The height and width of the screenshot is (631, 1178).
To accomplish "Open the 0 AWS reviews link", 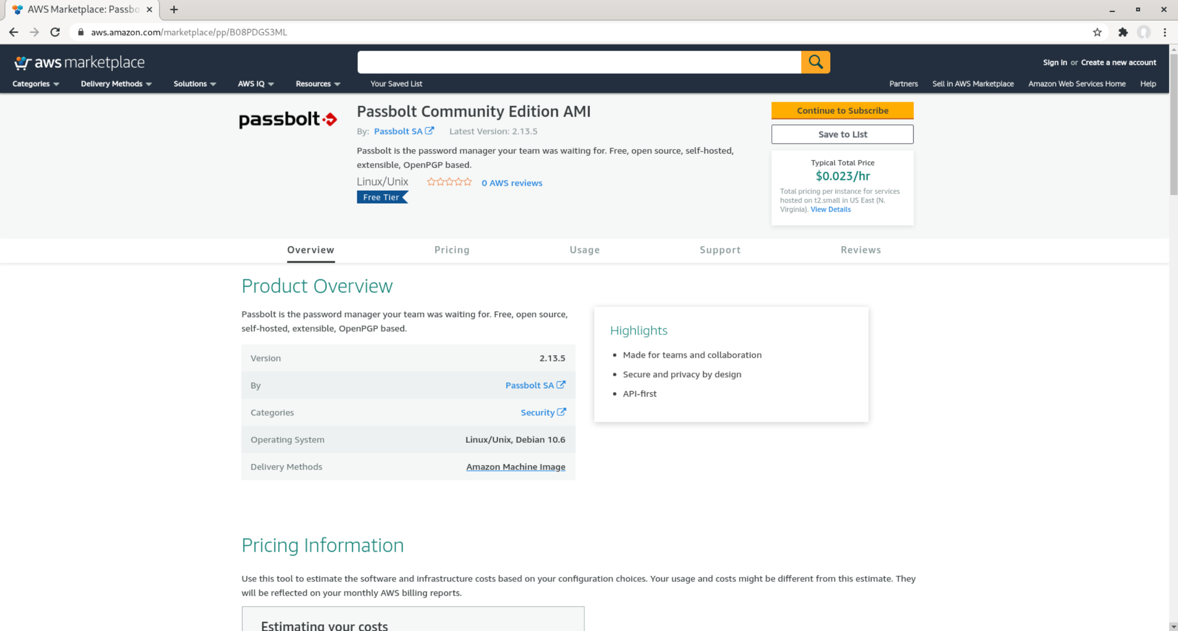I will [x=512, y=183].
